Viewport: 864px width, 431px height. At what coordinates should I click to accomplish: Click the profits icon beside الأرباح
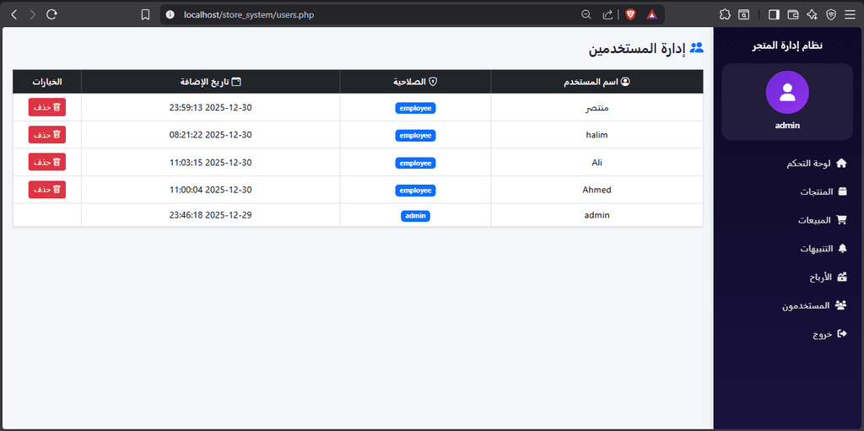click(842, 277)
